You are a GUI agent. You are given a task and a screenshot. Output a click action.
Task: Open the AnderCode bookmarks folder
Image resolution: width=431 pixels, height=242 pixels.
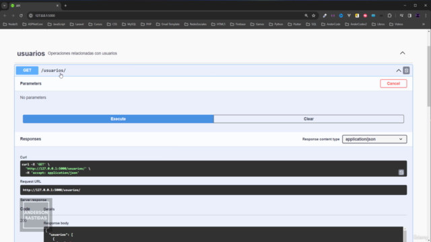pyautogui.click(x=331, y=24)
